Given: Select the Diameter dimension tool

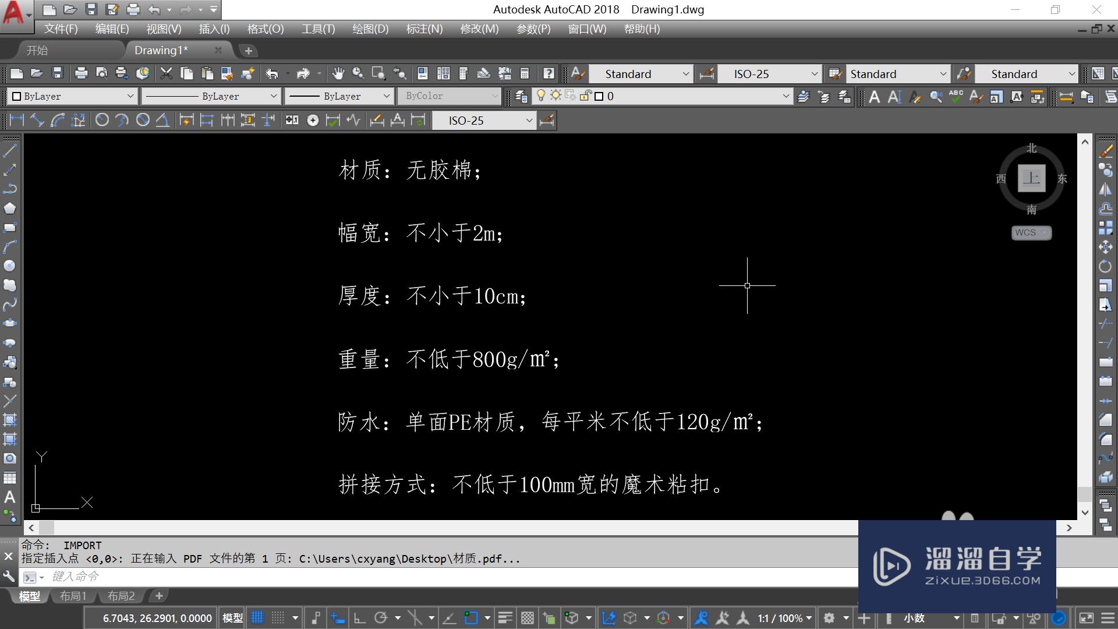Looking at the screenshot, I should pyautogui.click(x=143, y=120).
